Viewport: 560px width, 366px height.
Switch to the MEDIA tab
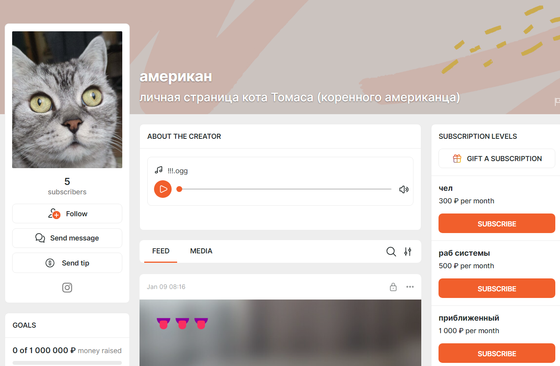tap(201, 251)
